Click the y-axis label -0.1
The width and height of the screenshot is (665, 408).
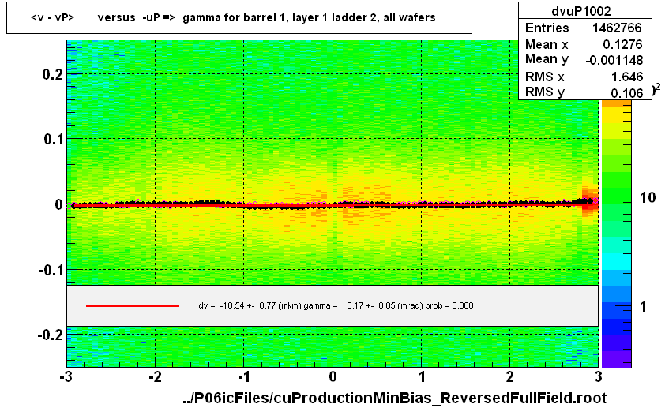pyautogui.click(x=51, y=270)
